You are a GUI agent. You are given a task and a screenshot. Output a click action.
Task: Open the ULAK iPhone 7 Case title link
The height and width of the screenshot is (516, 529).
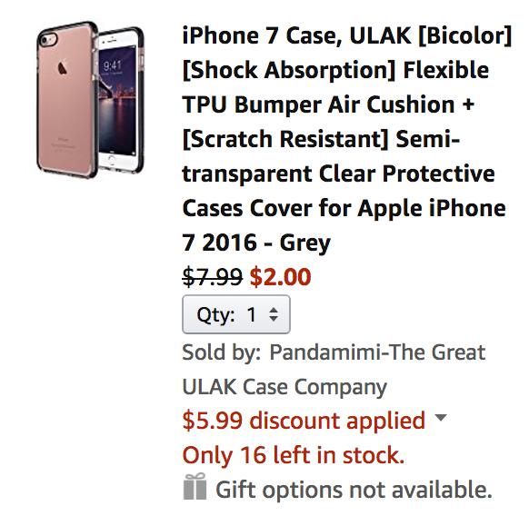point(347,139)
